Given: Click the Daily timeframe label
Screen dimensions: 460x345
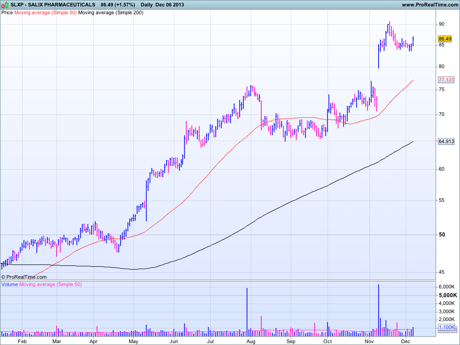Looking at the screenshot, I should 147,5.
